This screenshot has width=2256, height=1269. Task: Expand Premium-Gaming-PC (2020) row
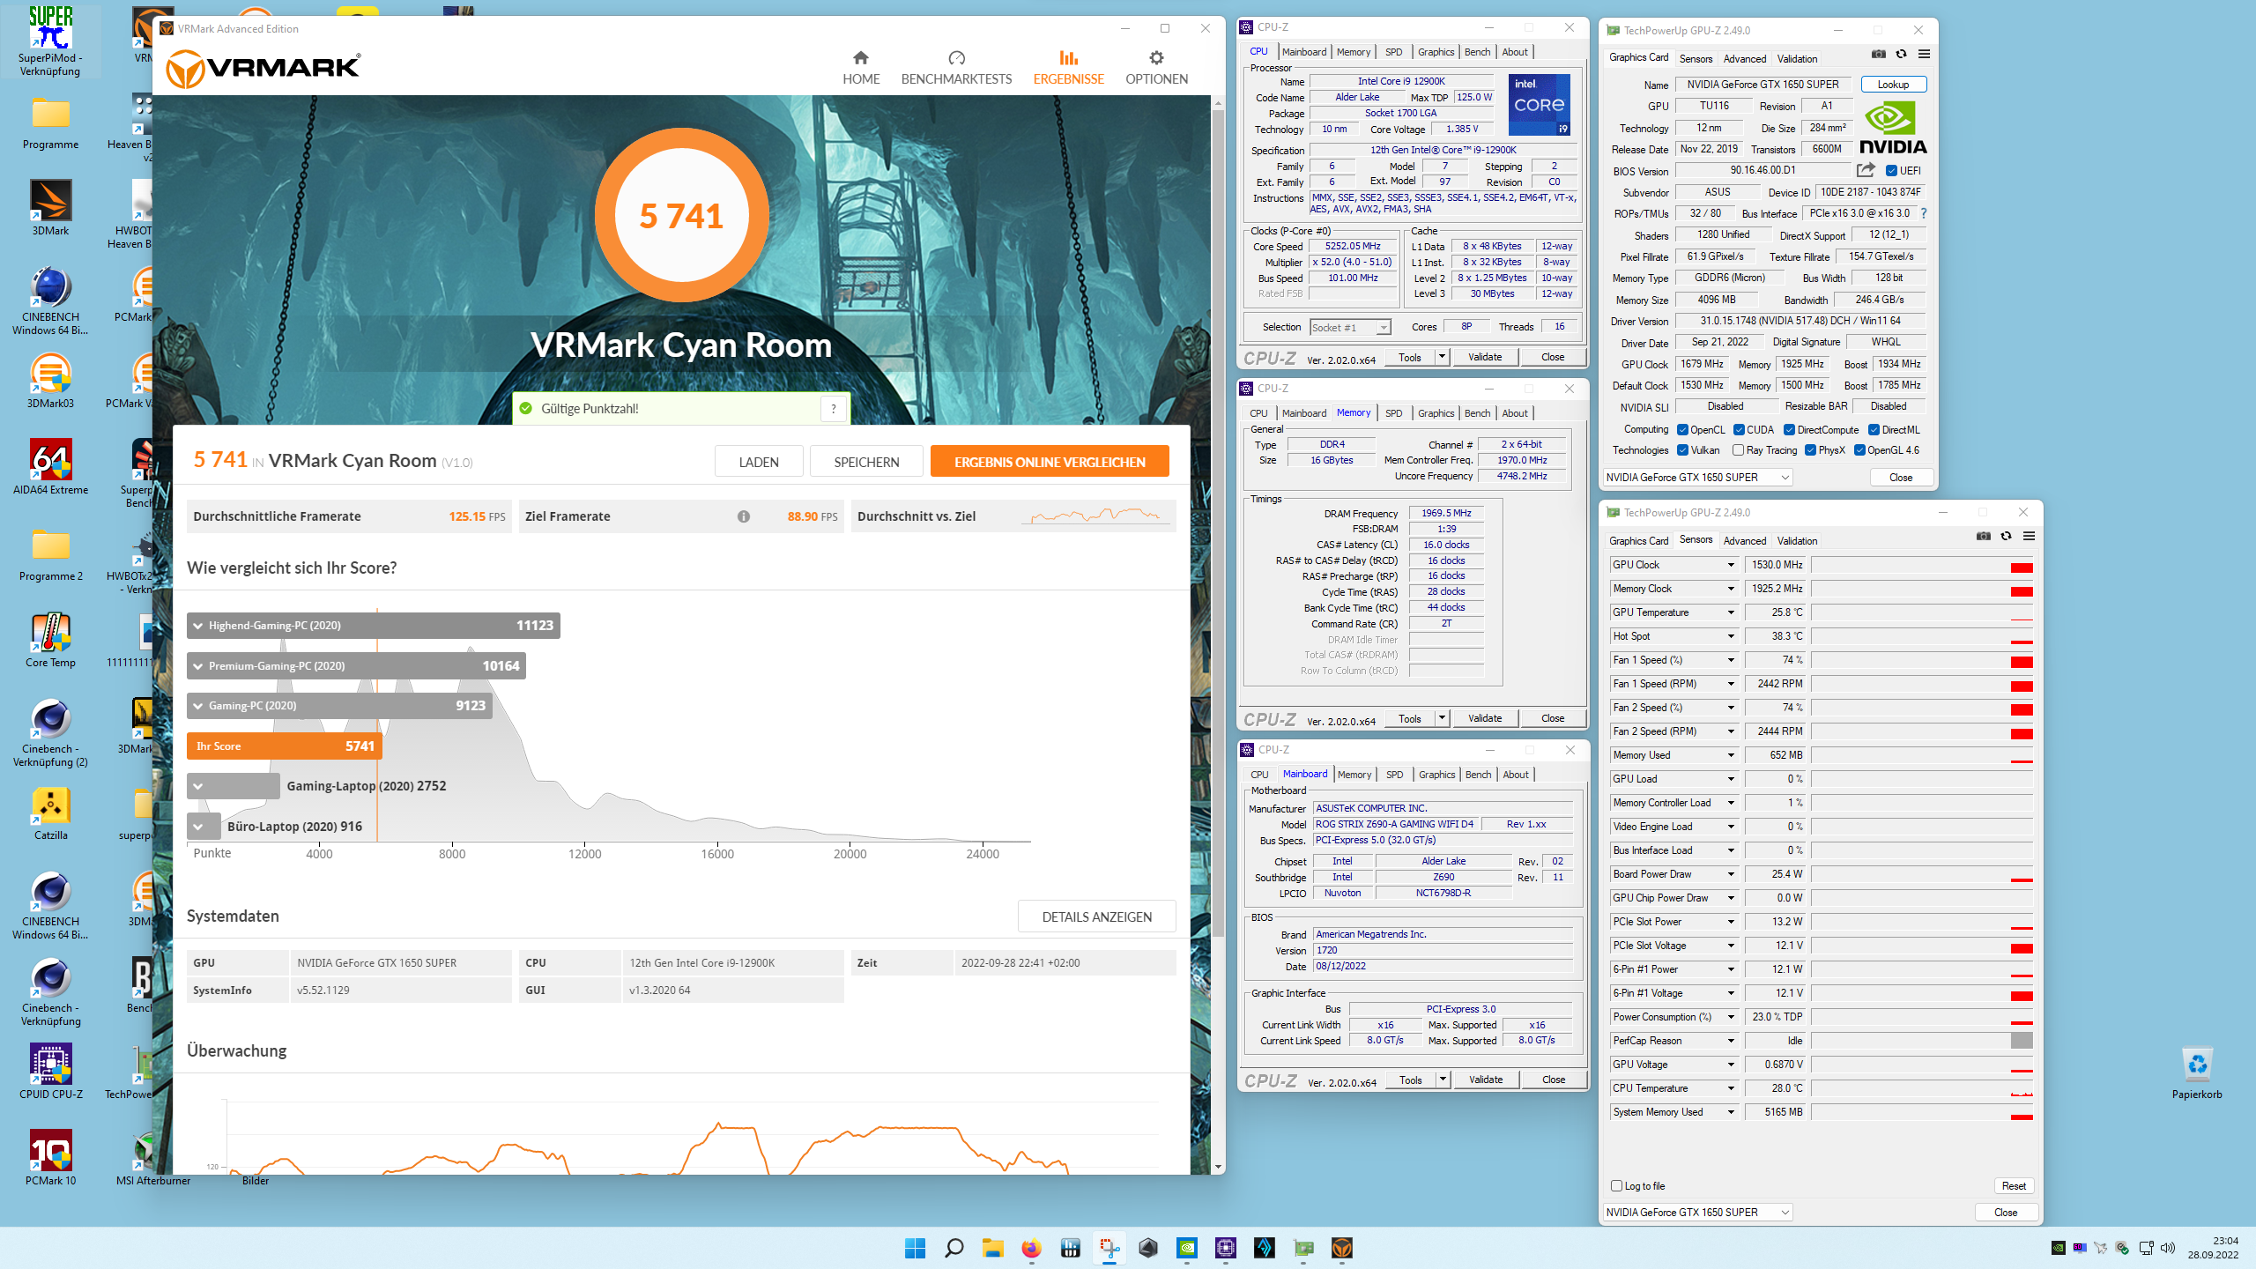[356, 666]
